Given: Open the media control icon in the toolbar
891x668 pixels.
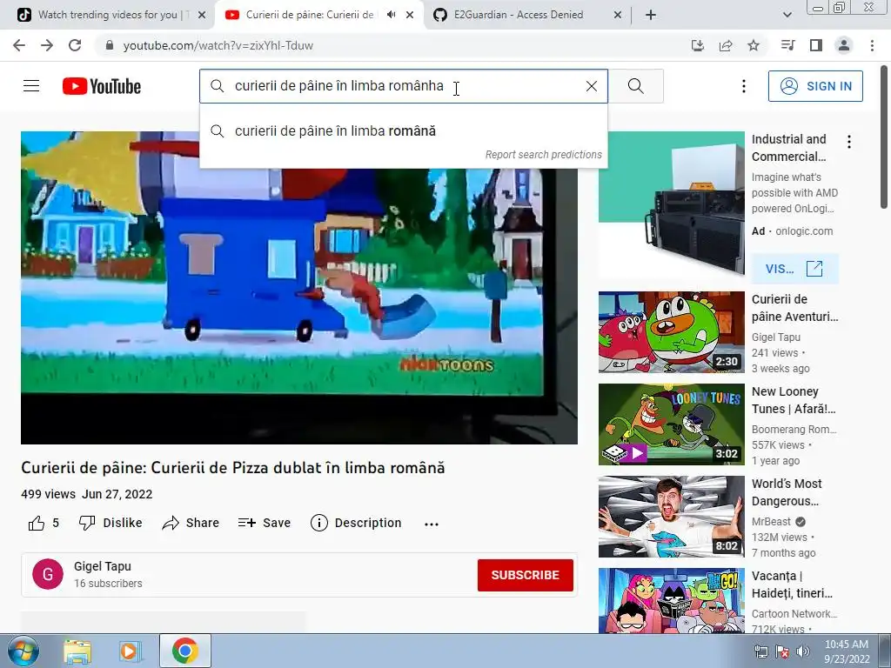Looking at the screenshot, I should [x=787, y=45].
